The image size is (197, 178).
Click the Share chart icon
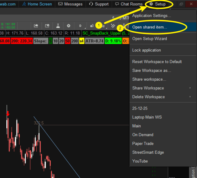(36, 26)
